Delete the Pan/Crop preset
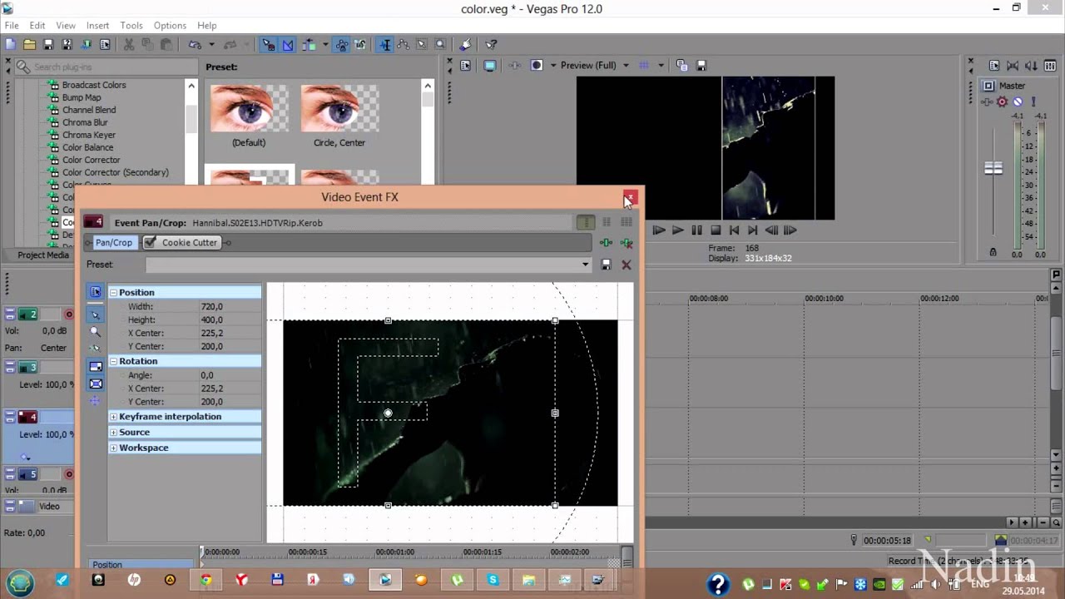 pyautogui.click(x=627, y=265)
